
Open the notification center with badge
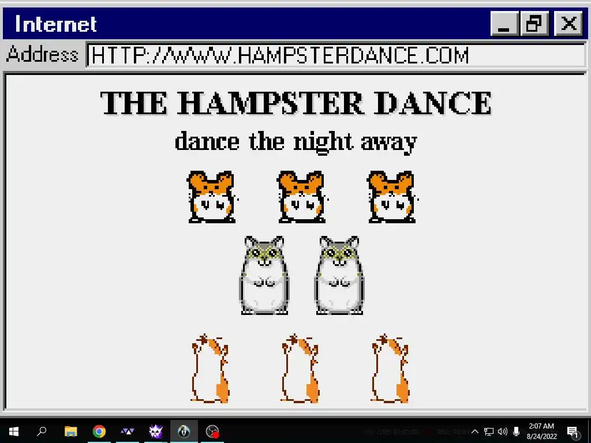[x=573, y=432]
